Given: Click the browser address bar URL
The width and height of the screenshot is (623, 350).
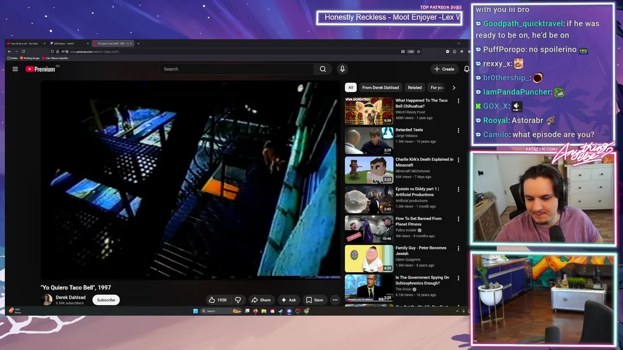Looking at the screenshot, I should pyautogui.click(x=94, y=52).
